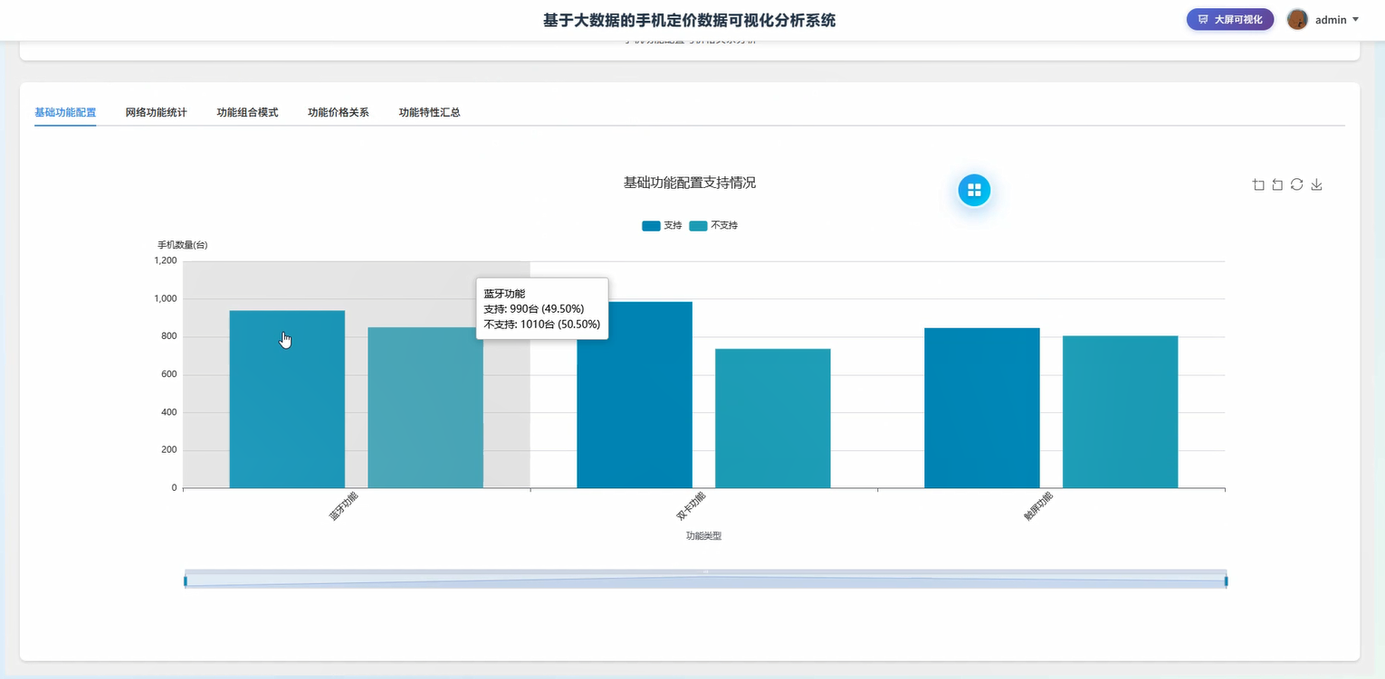Screen dimensions: 1385x679
Task: Click the 触屏功能 不支持 bar
Action: pyautogui.click(x=1121, y=412)
